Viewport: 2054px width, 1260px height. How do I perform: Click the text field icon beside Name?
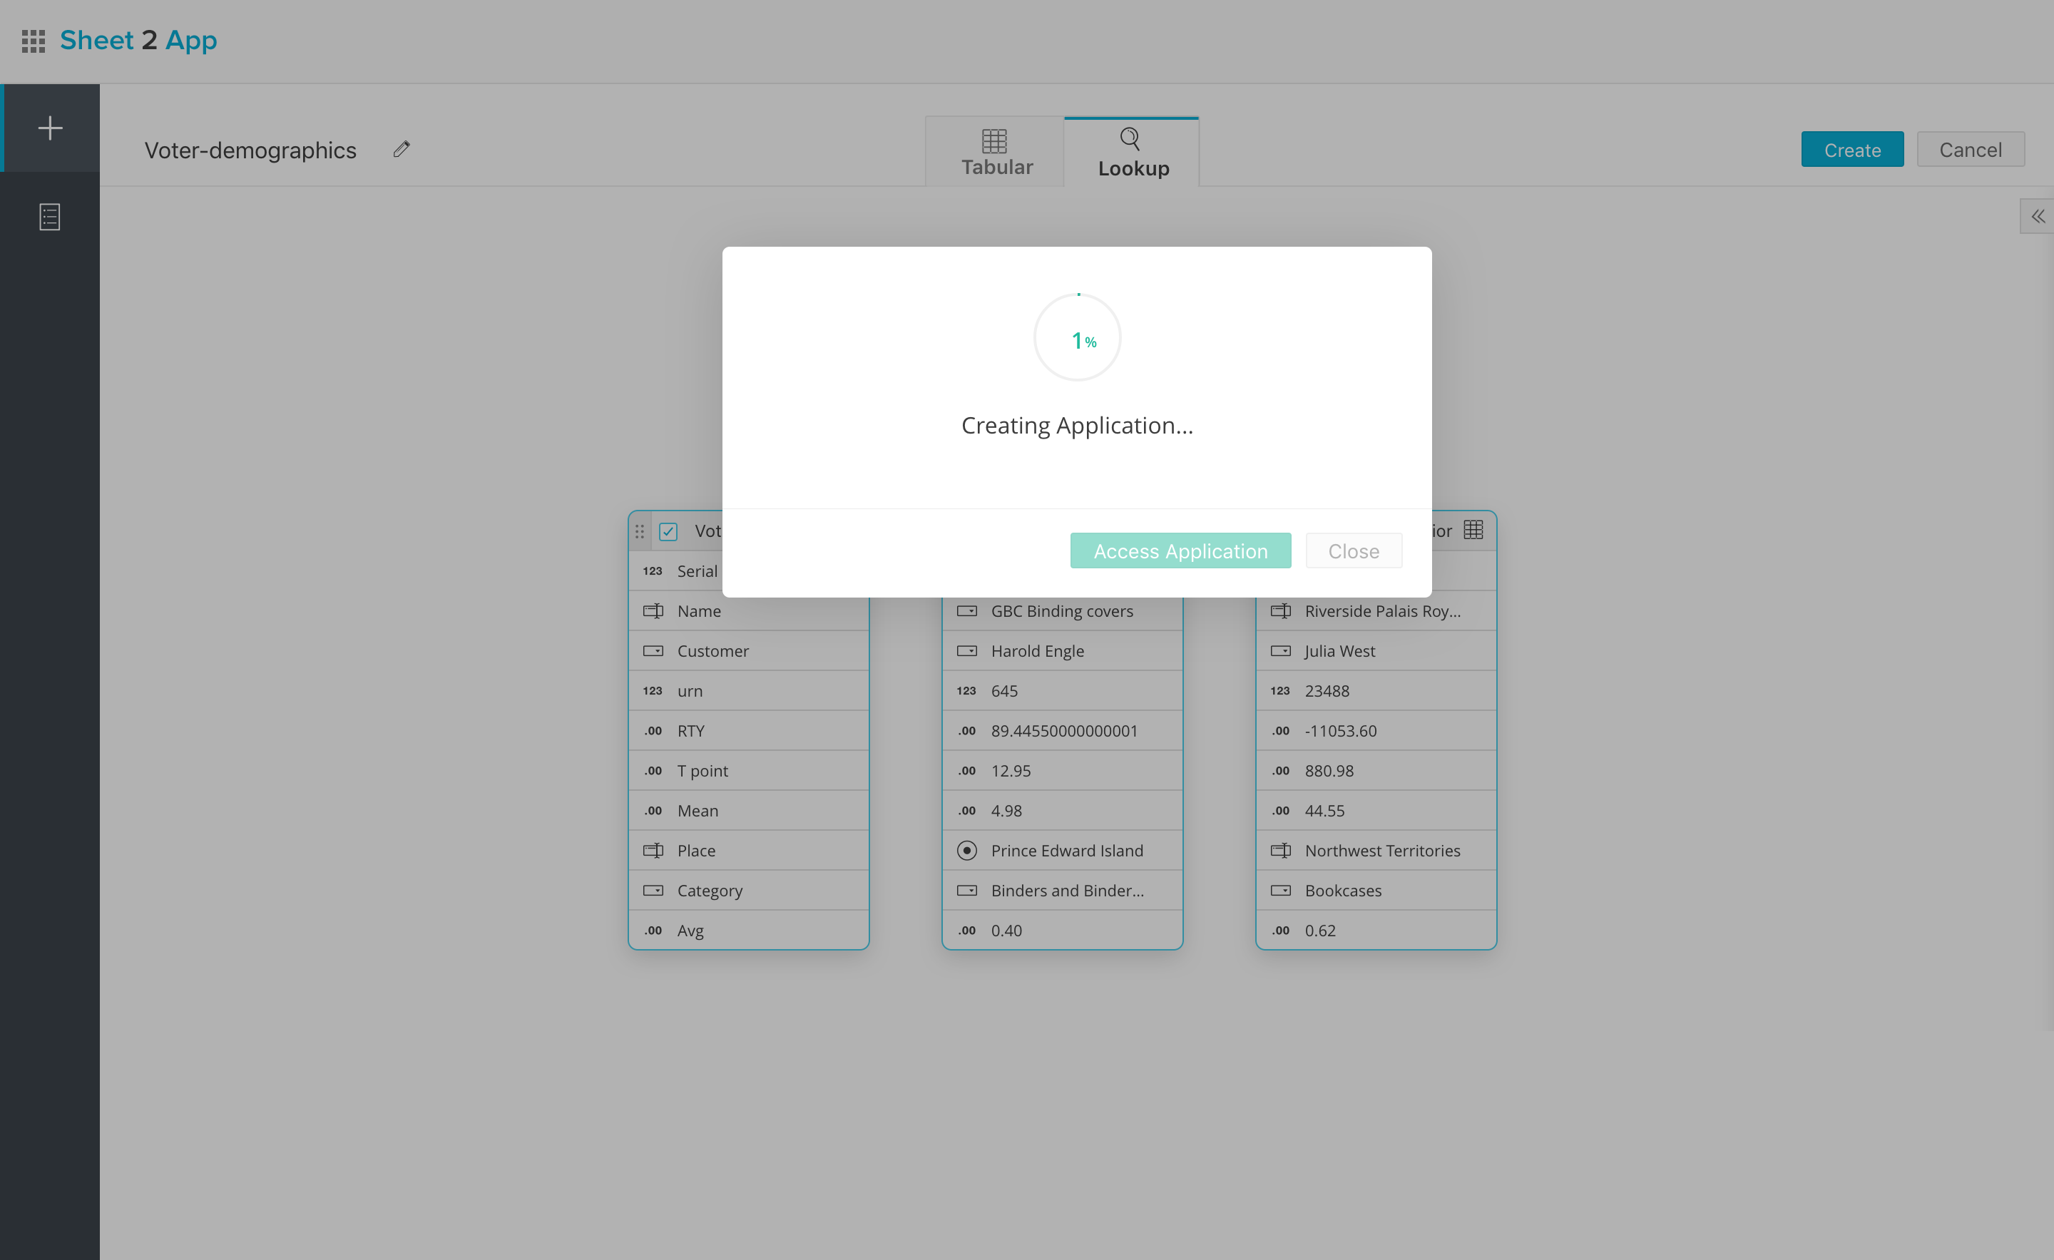click(653, 611)
